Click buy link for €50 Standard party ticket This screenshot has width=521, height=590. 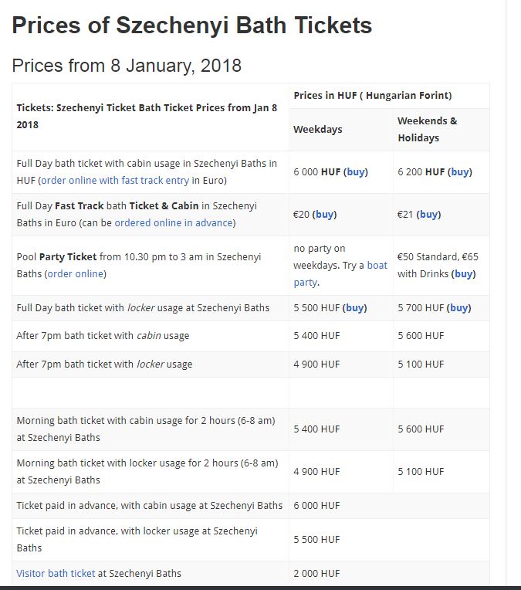[463, 274]
